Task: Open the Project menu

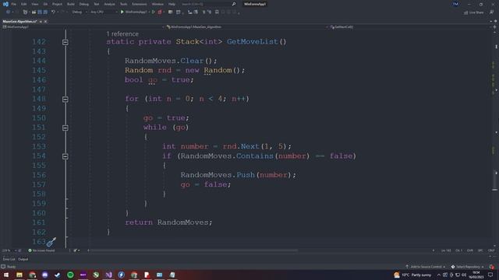Action: (57, 4)
